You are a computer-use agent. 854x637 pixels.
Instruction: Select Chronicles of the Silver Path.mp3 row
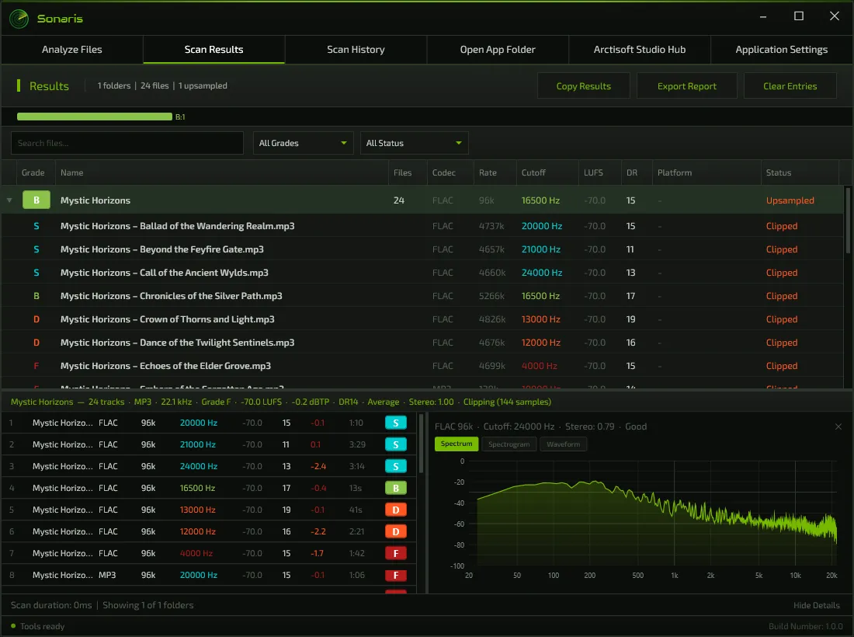pyautogui.click(x=422, y=297)
